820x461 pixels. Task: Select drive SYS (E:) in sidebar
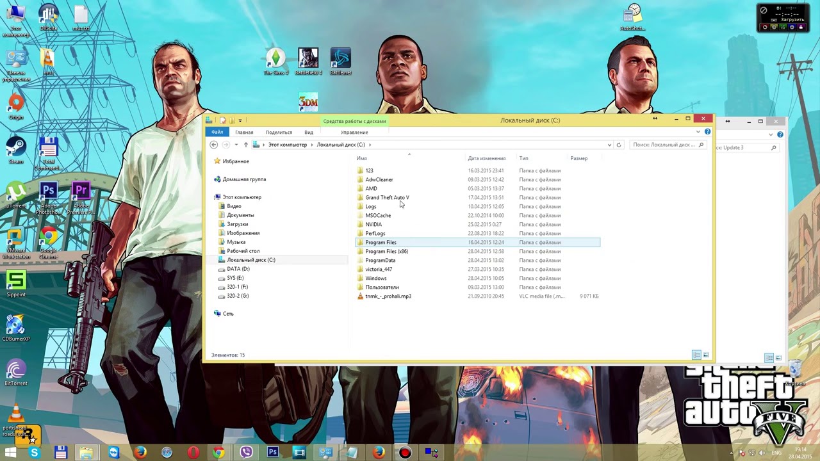235,278
